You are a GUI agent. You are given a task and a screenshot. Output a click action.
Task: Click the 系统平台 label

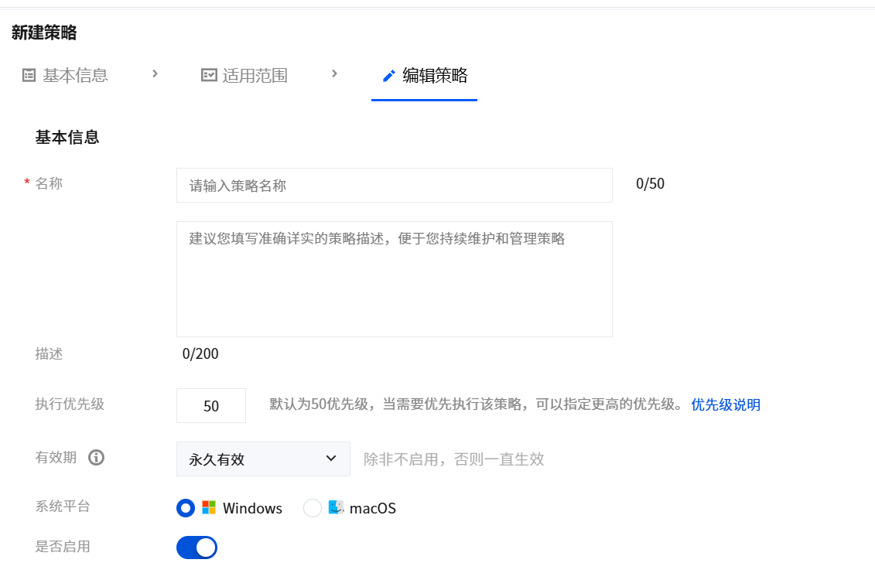(x=63, y=506)
